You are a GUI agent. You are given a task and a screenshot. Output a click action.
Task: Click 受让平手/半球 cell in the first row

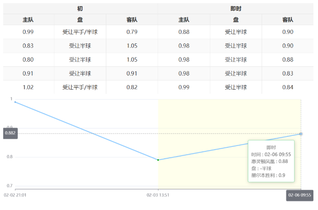(x=80, y=32)
